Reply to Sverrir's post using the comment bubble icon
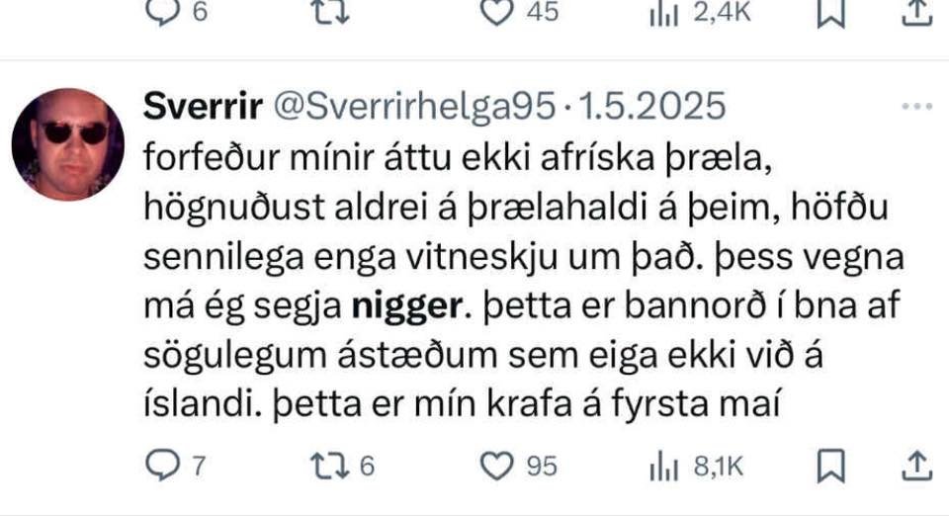This screenshot has width=949, height=516. [162, 467]
